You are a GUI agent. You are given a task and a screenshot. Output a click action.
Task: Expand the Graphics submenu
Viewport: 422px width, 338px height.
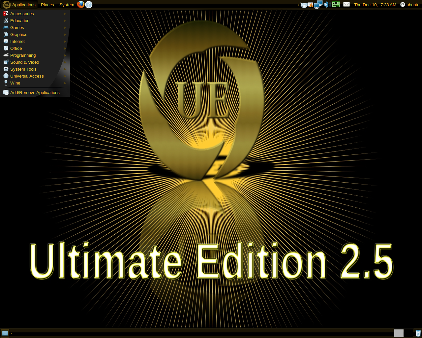[x=35, y=34]
